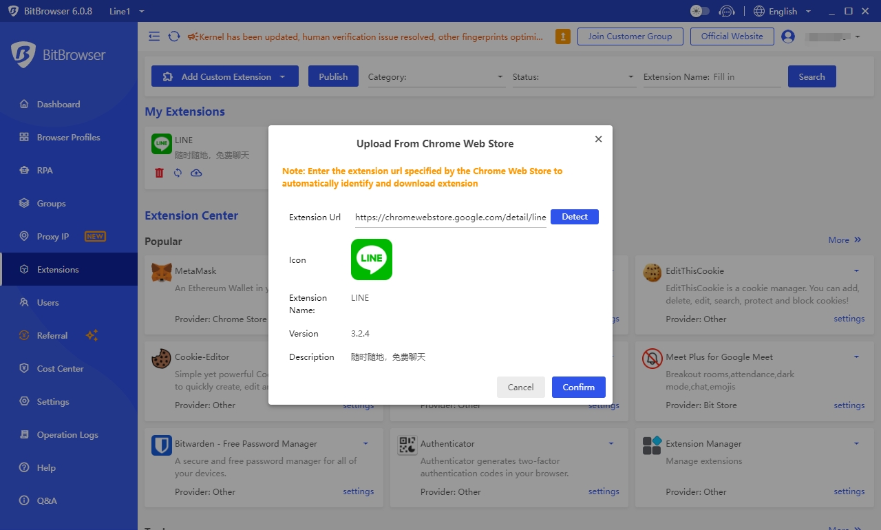Click the Bitwarden shield icon

pos(162,445)
